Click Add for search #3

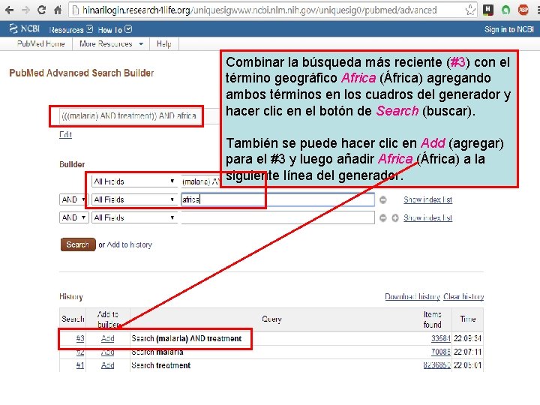click(x=107, y=338)
